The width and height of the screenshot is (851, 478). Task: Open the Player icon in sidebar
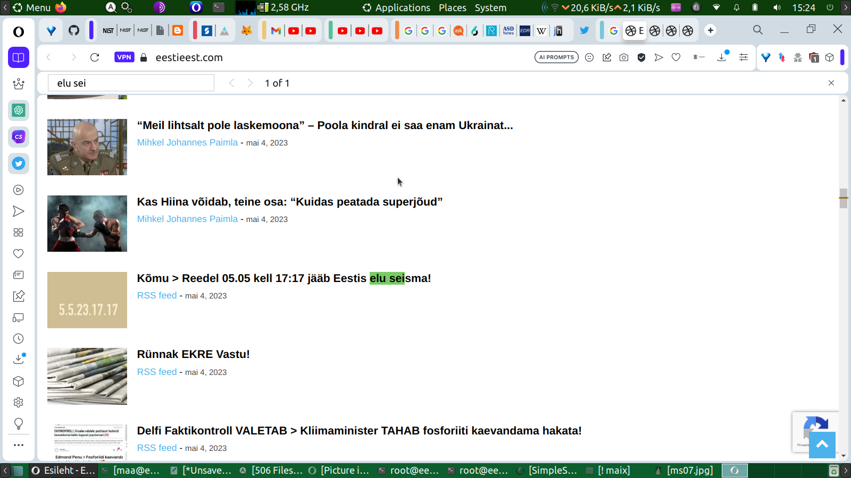coord(19,190)
